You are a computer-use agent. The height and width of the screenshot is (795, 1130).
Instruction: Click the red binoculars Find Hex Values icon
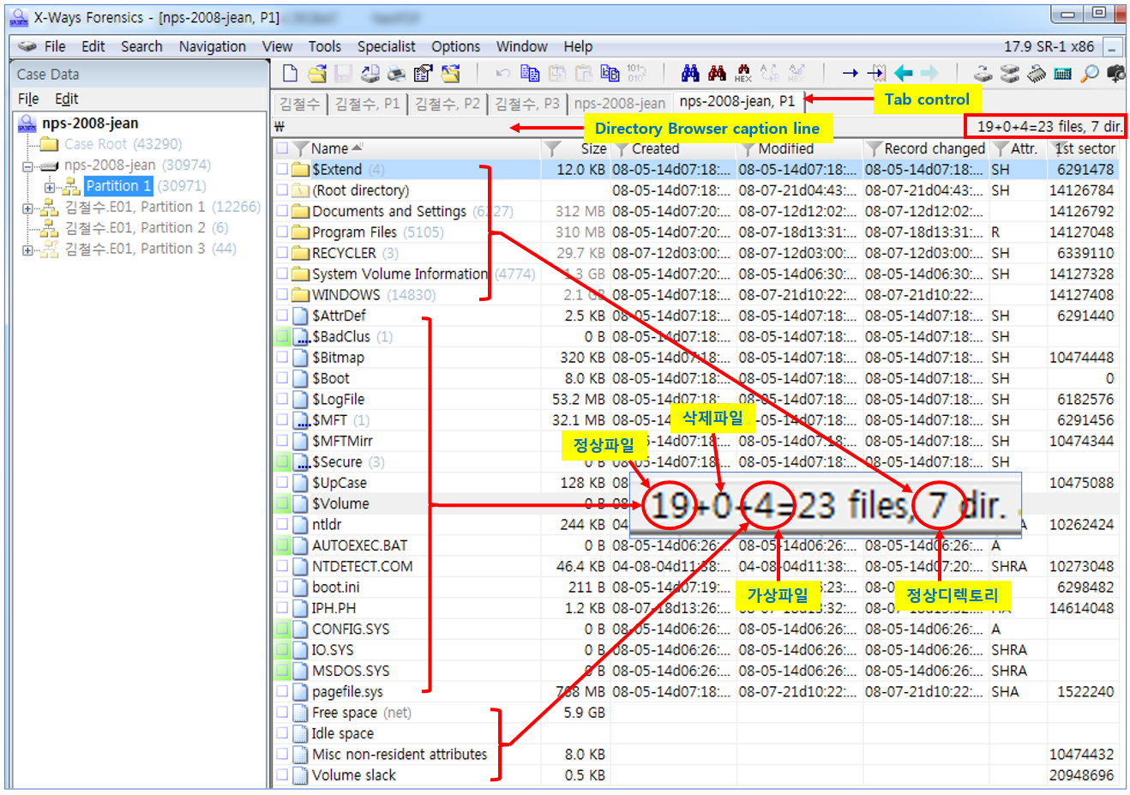coord(717,74)
